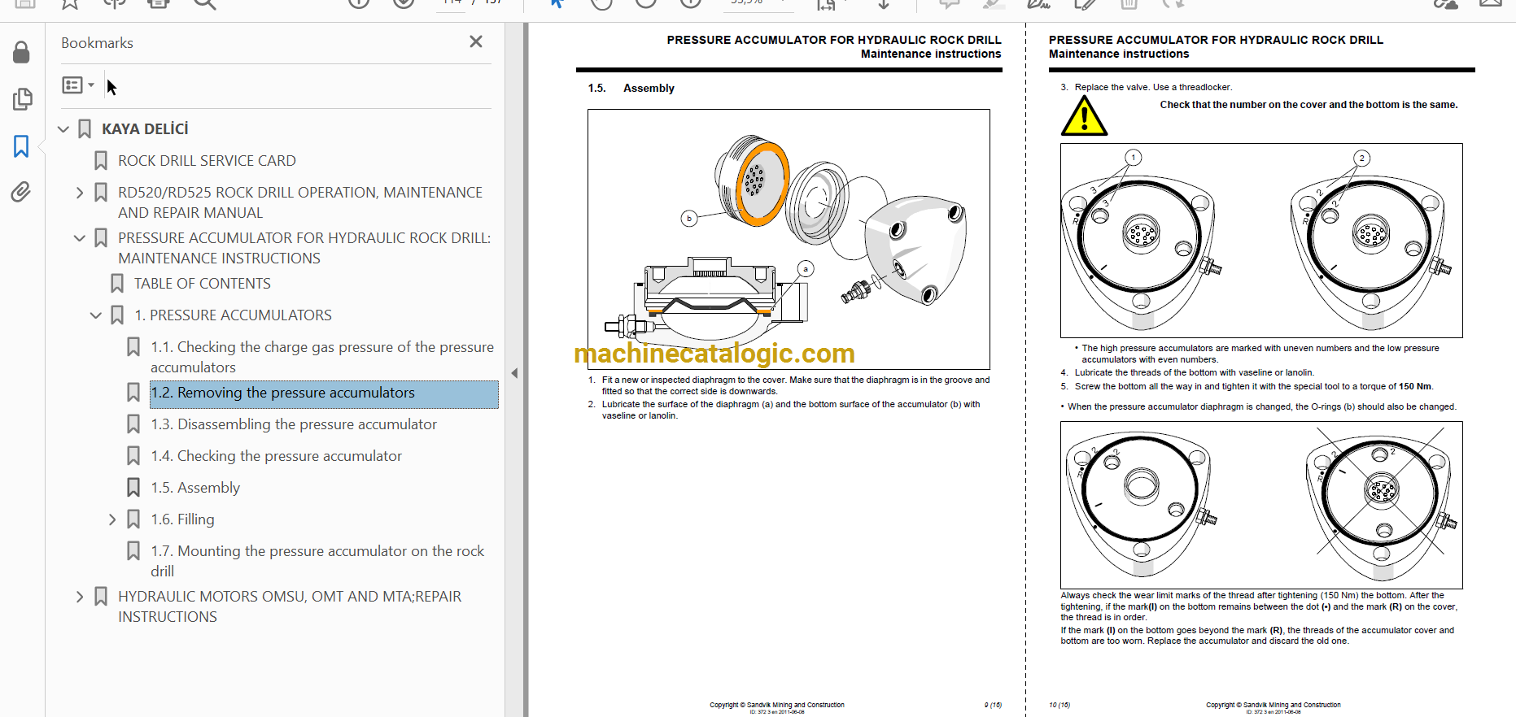
Task: Select 1. PRESSURE ACCUMULATORS bookmark text
Action: click(x=233, y=315)
